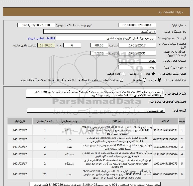Viewport: 193px width, 186px height.
Task: Click response deadline date 1401/02/17 field
Action: (137, 45)
